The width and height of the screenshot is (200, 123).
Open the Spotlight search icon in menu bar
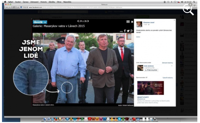[194, 2]
